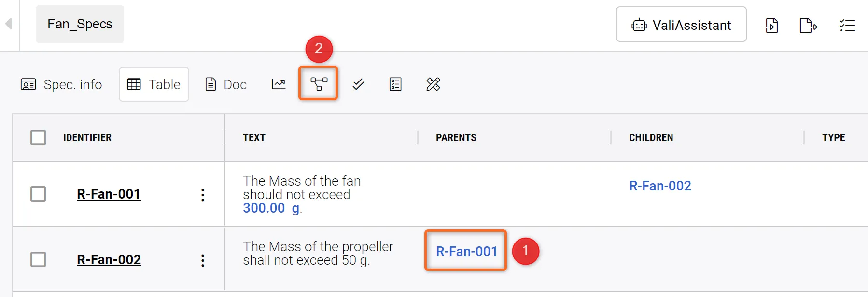Click the export file icon
Screen dimensions: 868x297
tap(808, 25)
